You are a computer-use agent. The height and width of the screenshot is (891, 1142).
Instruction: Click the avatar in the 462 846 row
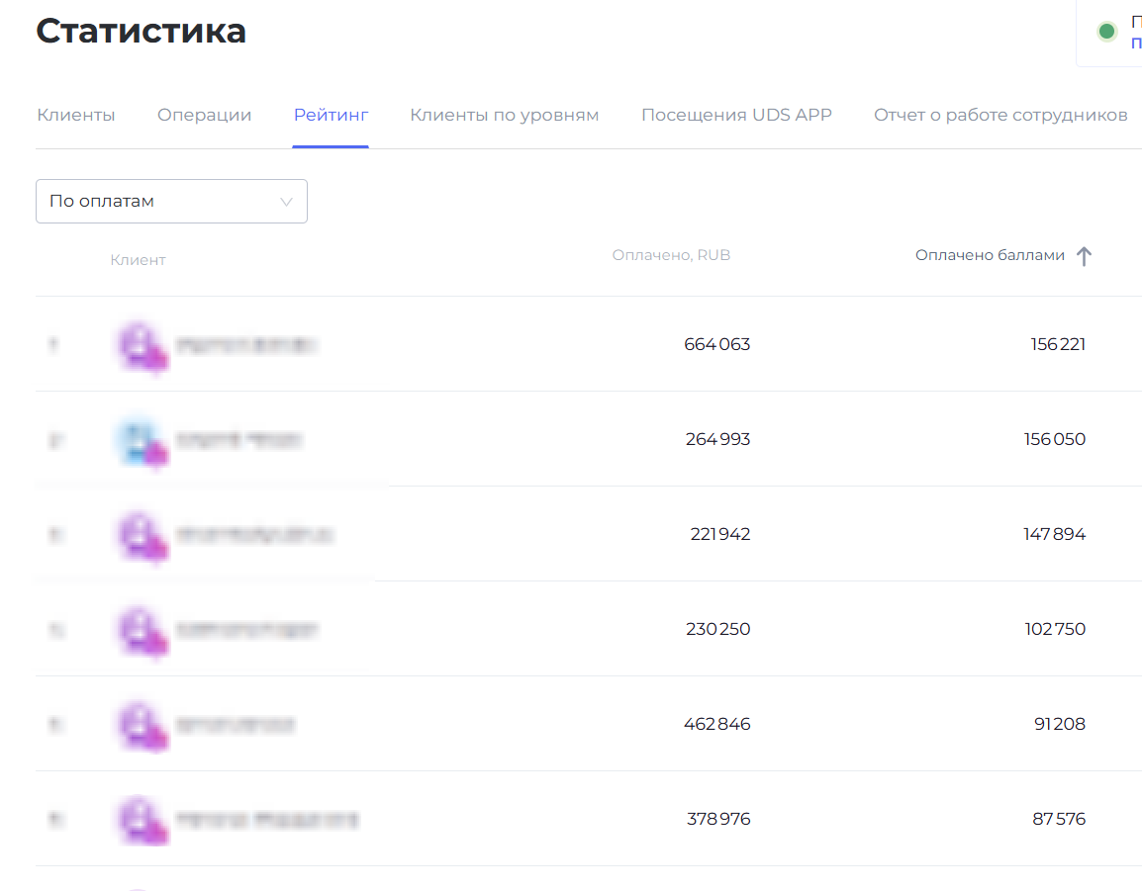pos(143,725)
